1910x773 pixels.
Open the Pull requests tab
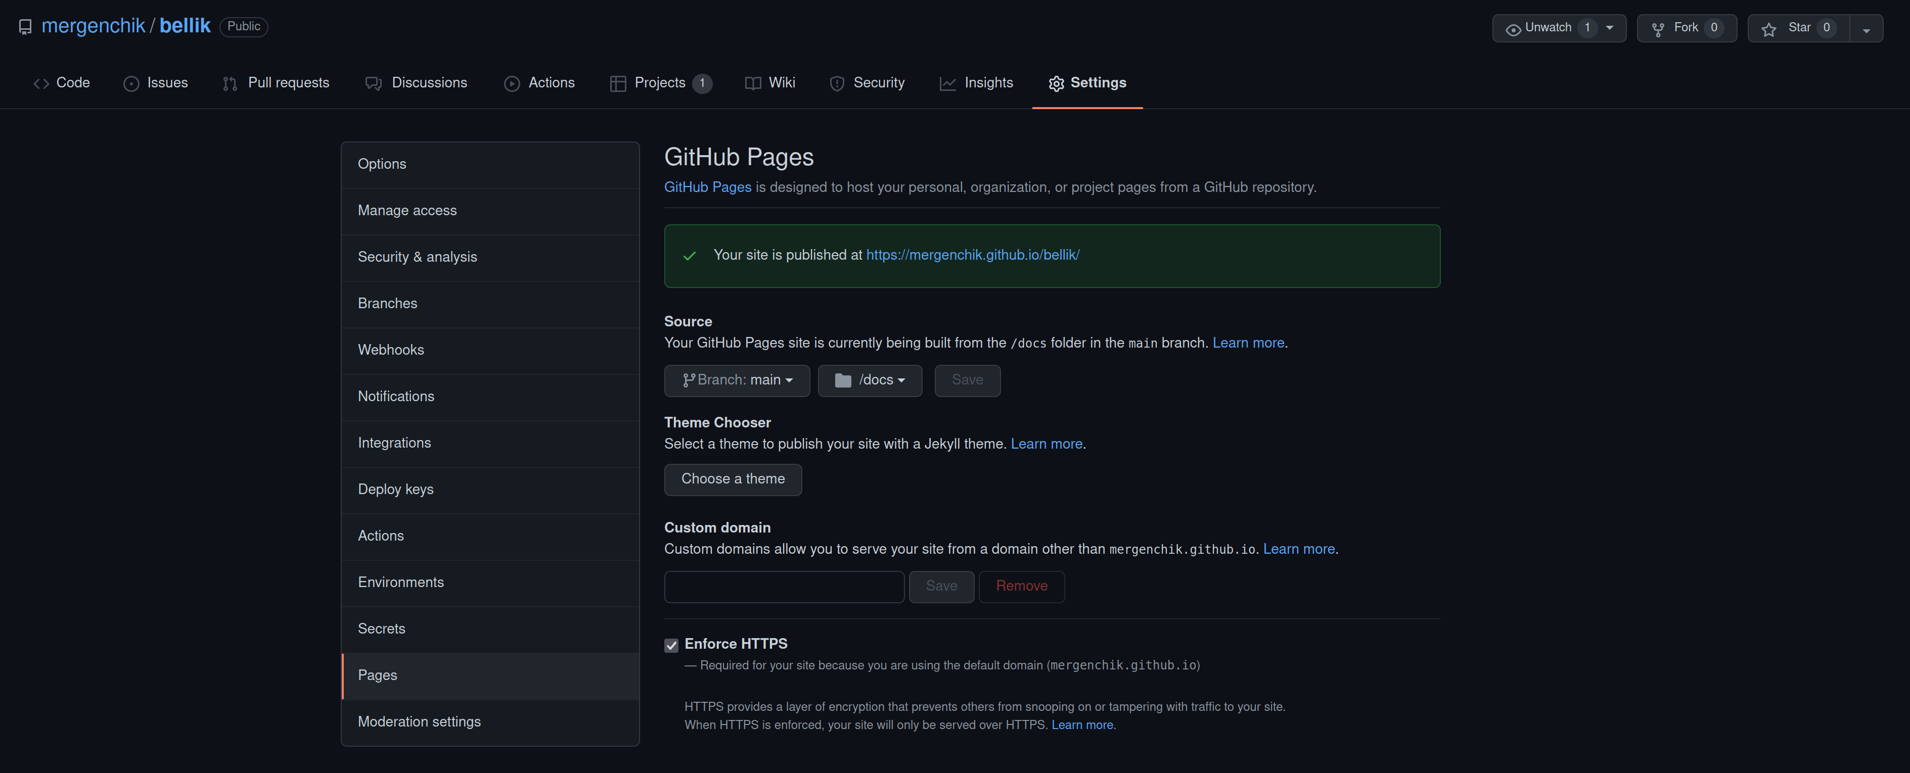coord(276,83)
